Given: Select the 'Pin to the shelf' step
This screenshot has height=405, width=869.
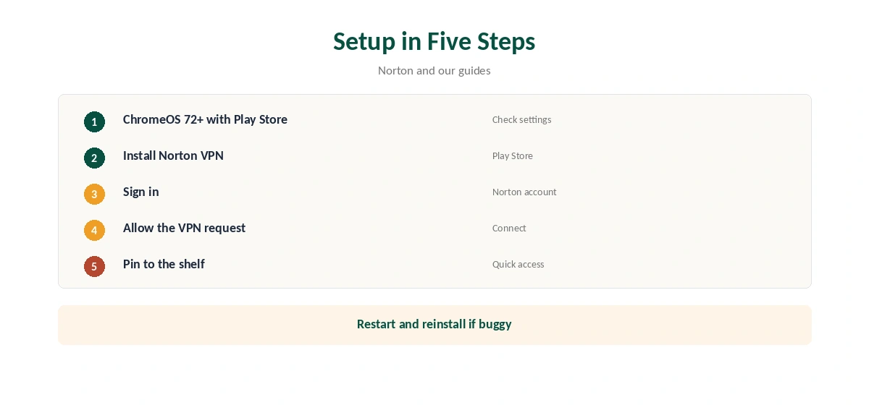Looking at the screenshot, I should click(164, 264).
